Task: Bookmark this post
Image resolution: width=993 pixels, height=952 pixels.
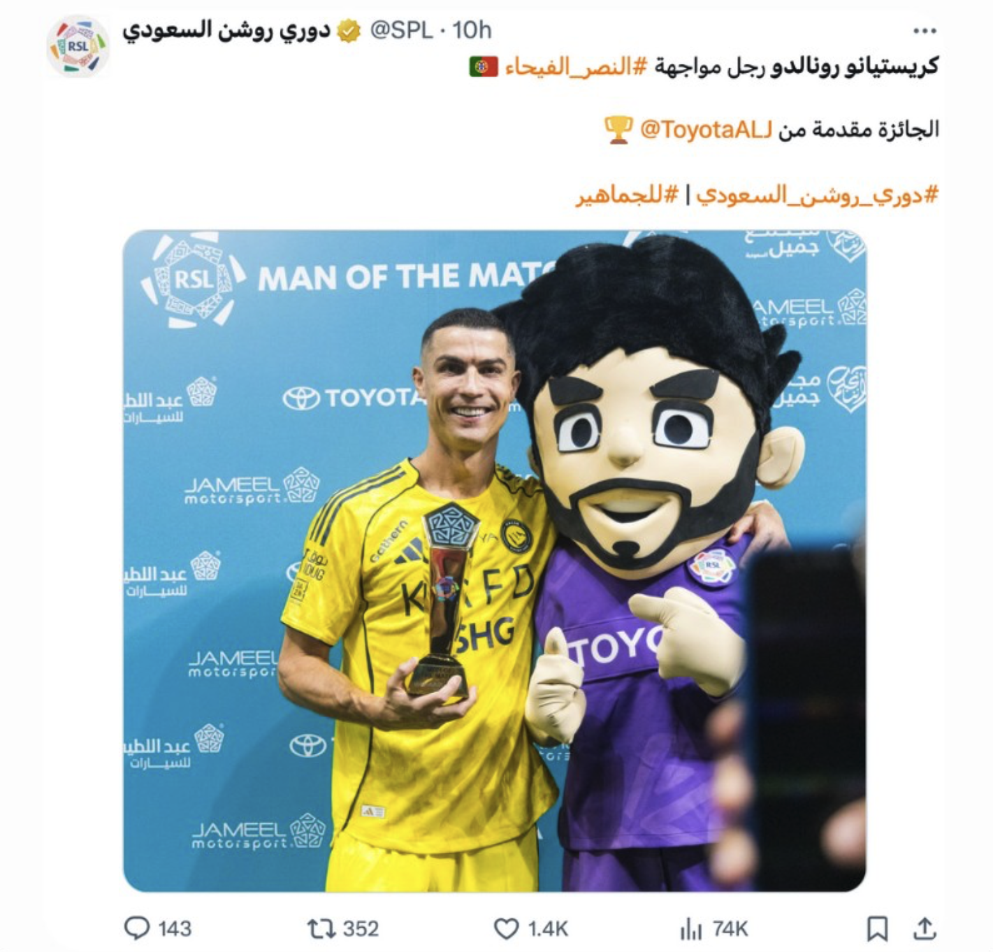Action: tap(878, 928)
